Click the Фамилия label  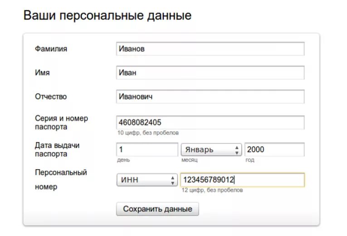[51, 49]
